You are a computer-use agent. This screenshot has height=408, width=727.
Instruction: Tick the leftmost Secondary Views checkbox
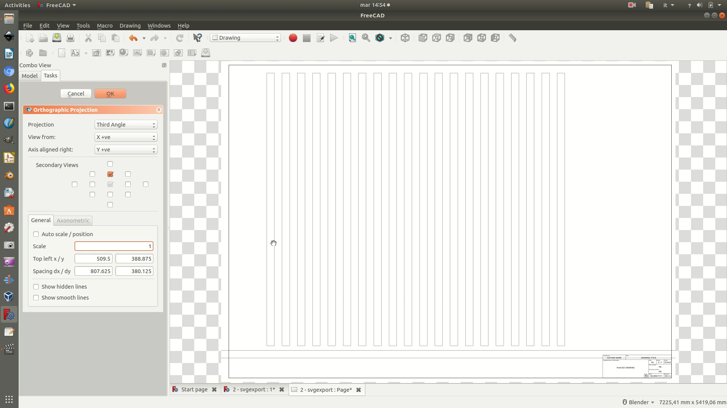point(75,184)
